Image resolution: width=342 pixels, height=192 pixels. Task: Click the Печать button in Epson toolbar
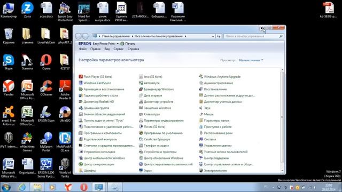click(128, 44)
